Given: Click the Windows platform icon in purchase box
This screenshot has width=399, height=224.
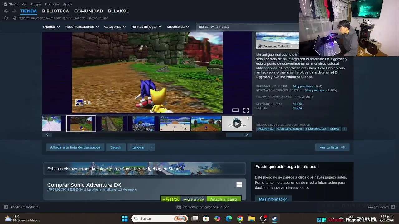Looking at the screenshot, I should (x=239, y=185).
